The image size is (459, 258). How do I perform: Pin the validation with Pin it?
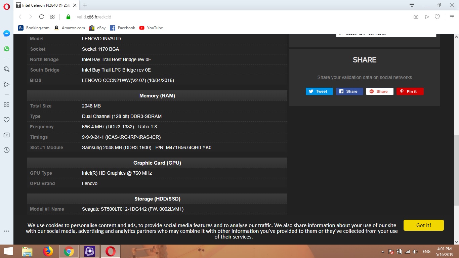pos(410,91)
